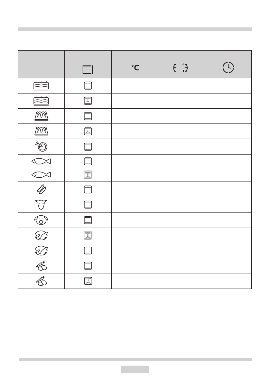Click the fan mode icon beside layered cake
Screen dimensions: 270x384
click(x=88, y=101)
